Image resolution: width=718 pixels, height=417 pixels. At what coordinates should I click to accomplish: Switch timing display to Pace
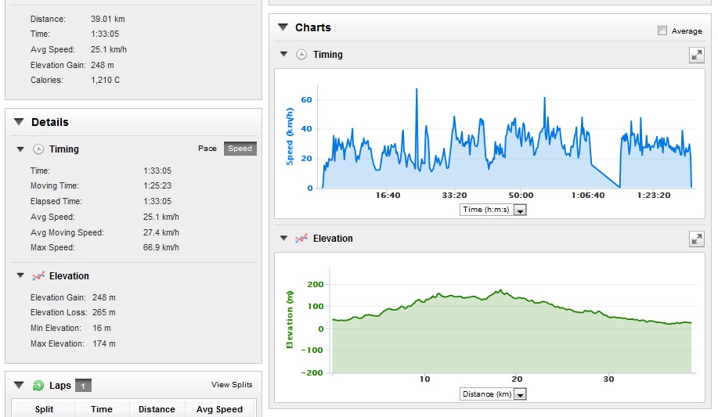click(207, 149)
